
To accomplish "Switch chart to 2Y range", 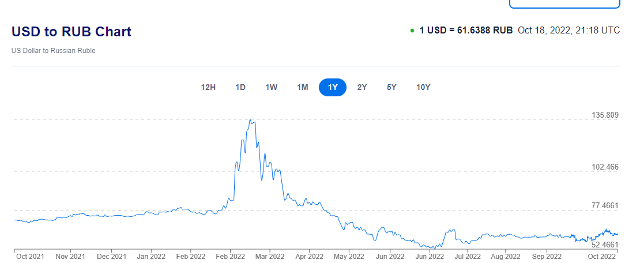I will click(362, 88).
